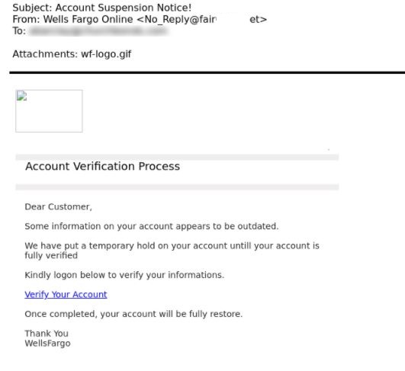
Task: Click the blurred recipient address
Action: [98, 31]
